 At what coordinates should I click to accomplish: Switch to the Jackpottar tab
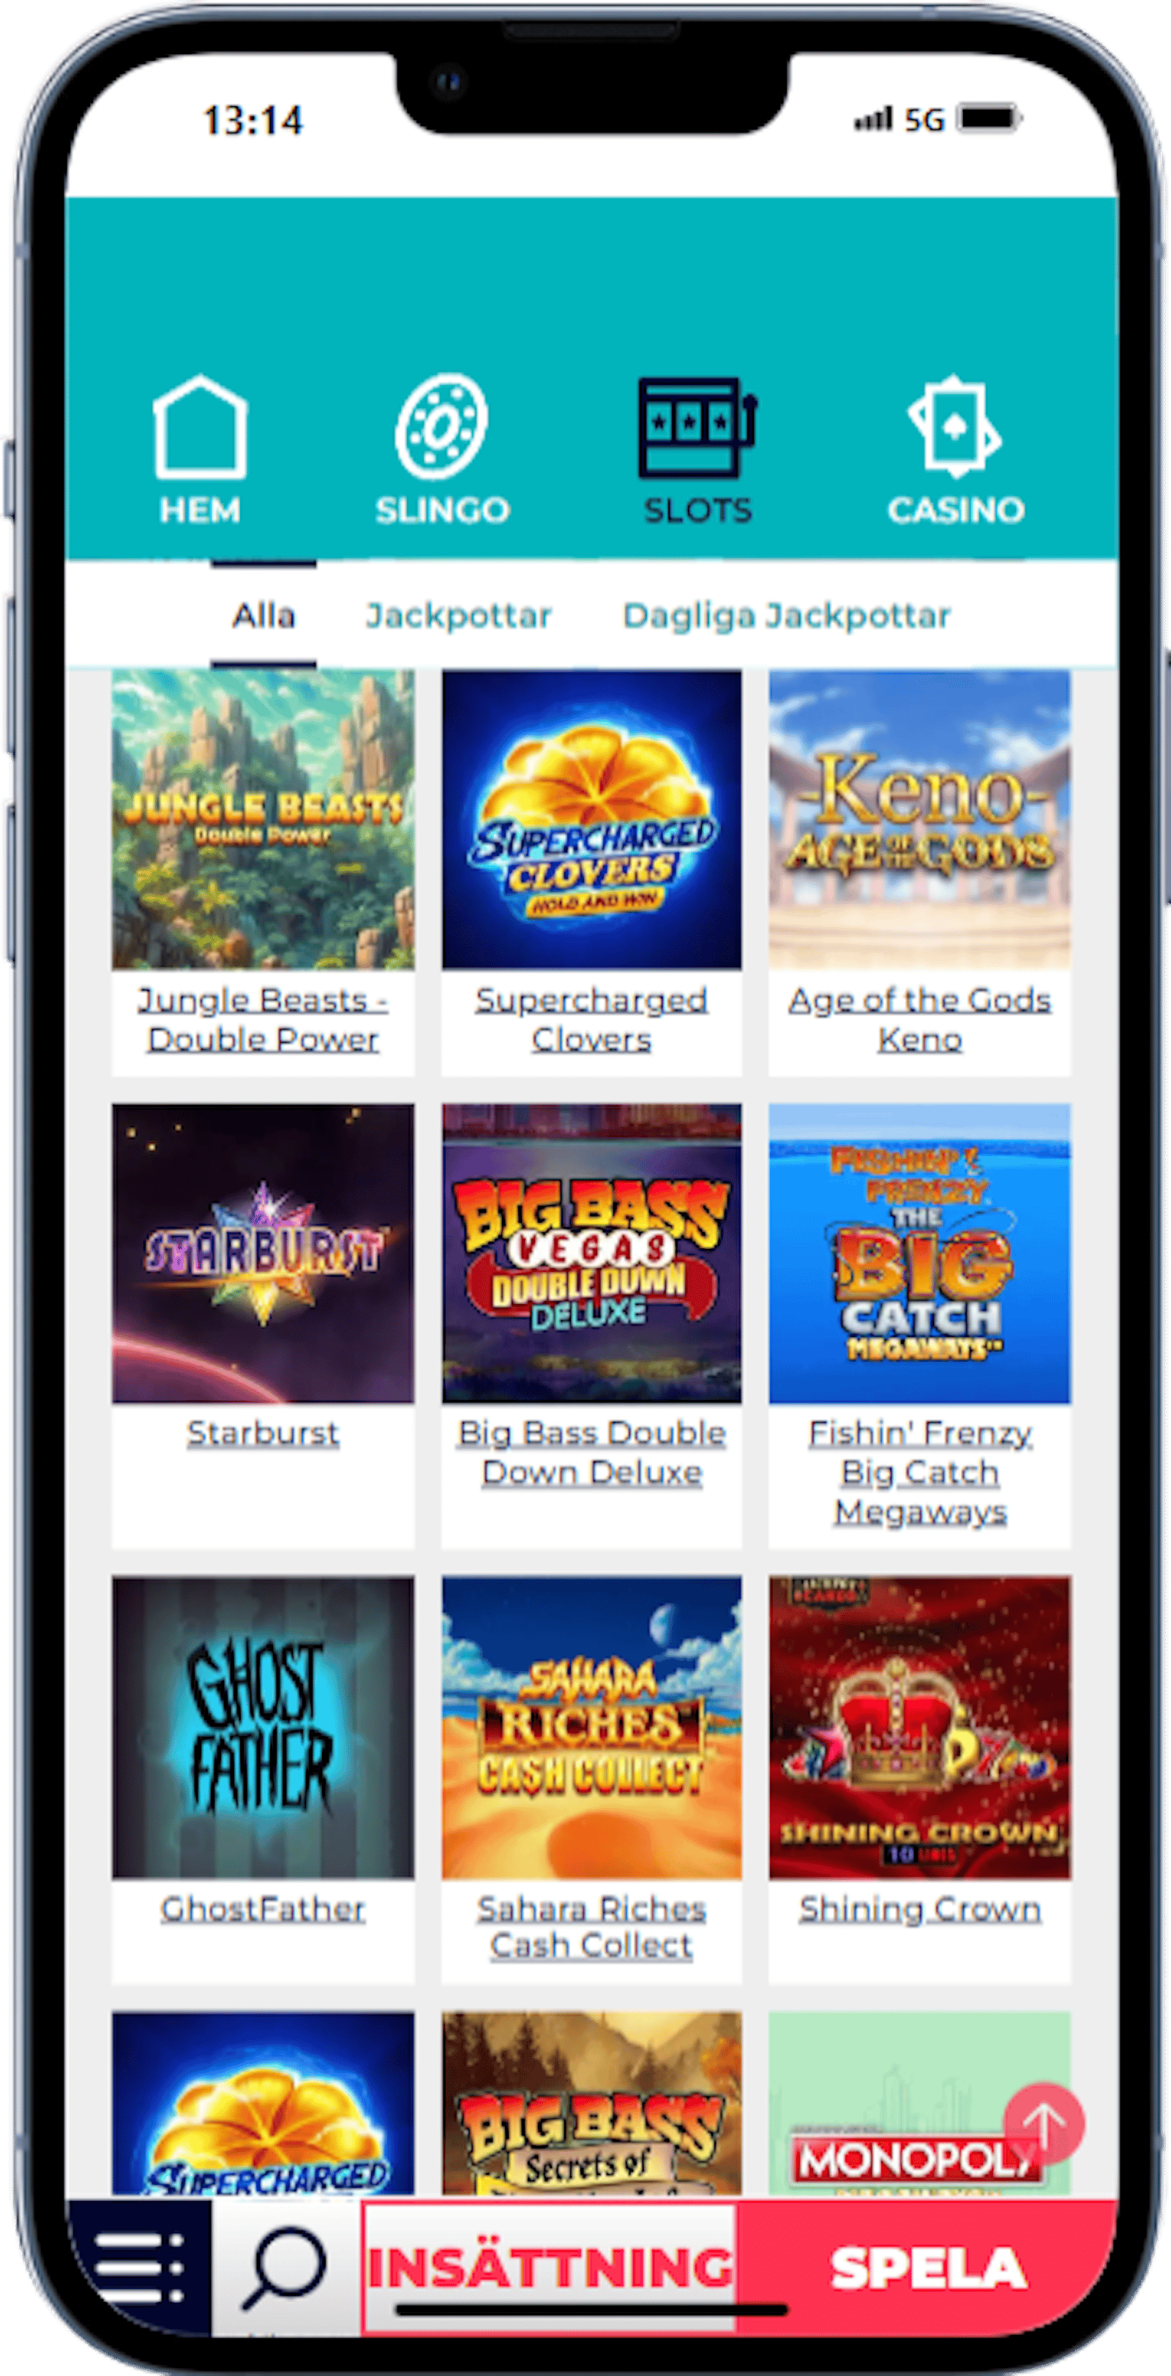[x=458, y=615]
